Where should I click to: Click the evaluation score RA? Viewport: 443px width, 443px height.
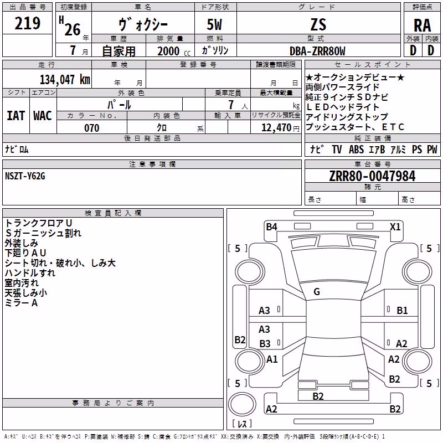422,25
